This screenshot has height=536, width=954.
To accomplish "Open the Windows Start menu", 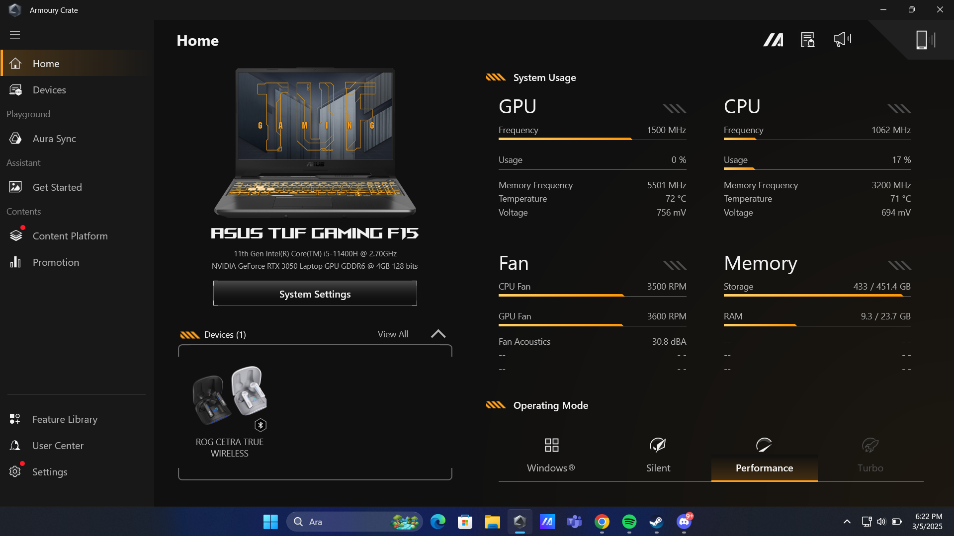I will [270, 522].
